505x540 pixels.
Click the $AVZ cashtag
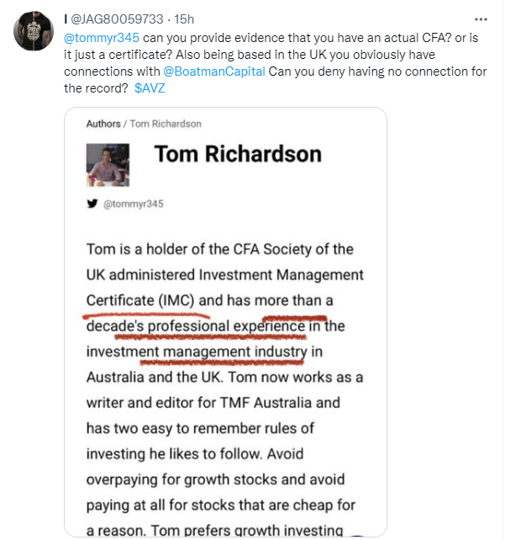[151, 88]
